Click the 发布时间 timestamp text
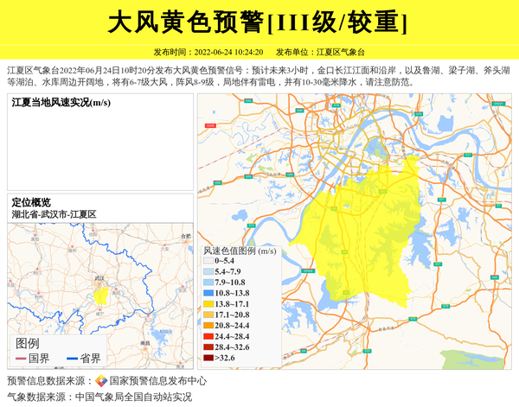Screen dimensions: 519x407 tap(208, 52)
